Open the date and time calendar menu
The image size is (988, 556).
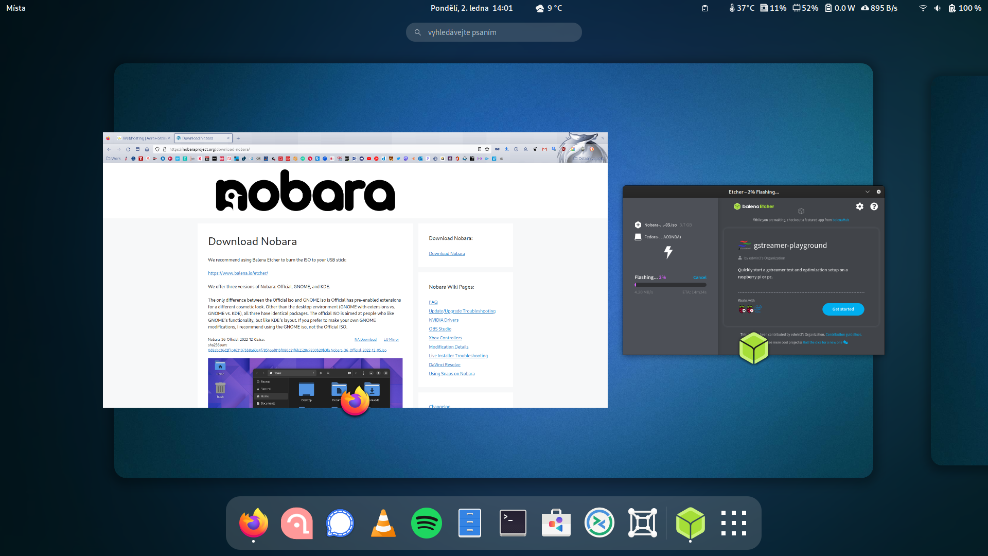471,8
